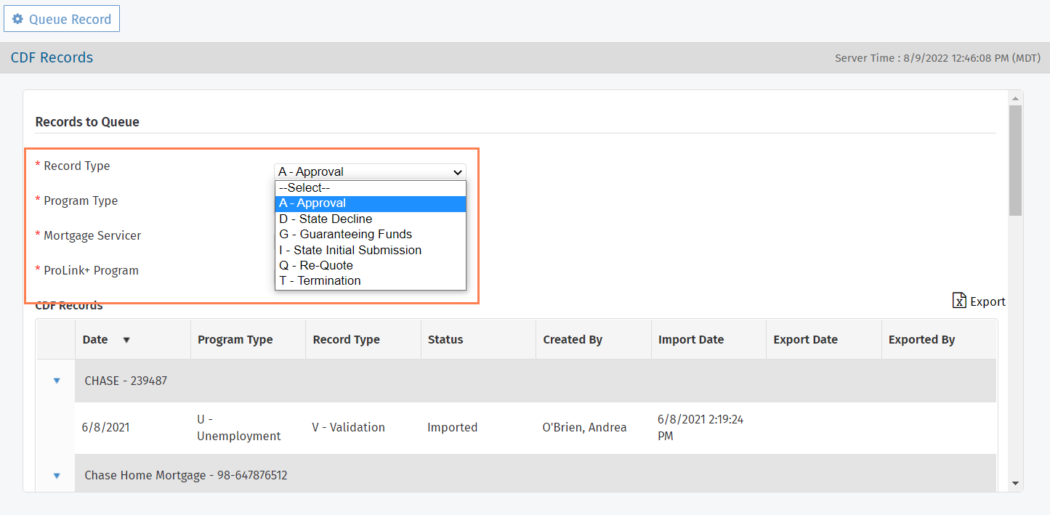Select Q - Re-Quote option
The width and height of the screenshot is (1050, 515).
[370, 265]
